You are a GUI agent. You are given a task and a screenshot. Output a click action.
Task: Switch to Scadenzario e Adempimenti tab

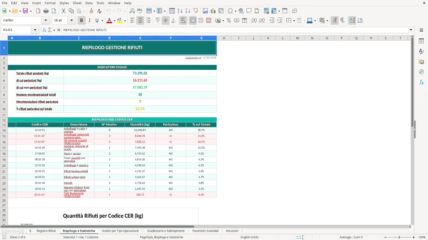[166, 231]
